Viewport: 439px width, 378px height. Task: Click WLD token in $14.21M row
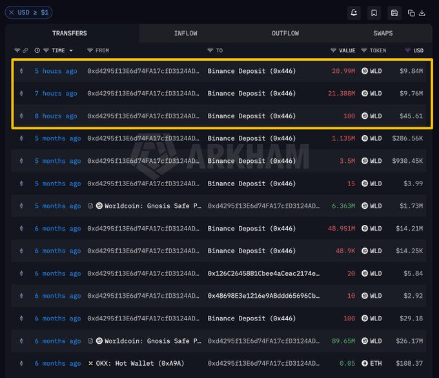coord(371,229)
